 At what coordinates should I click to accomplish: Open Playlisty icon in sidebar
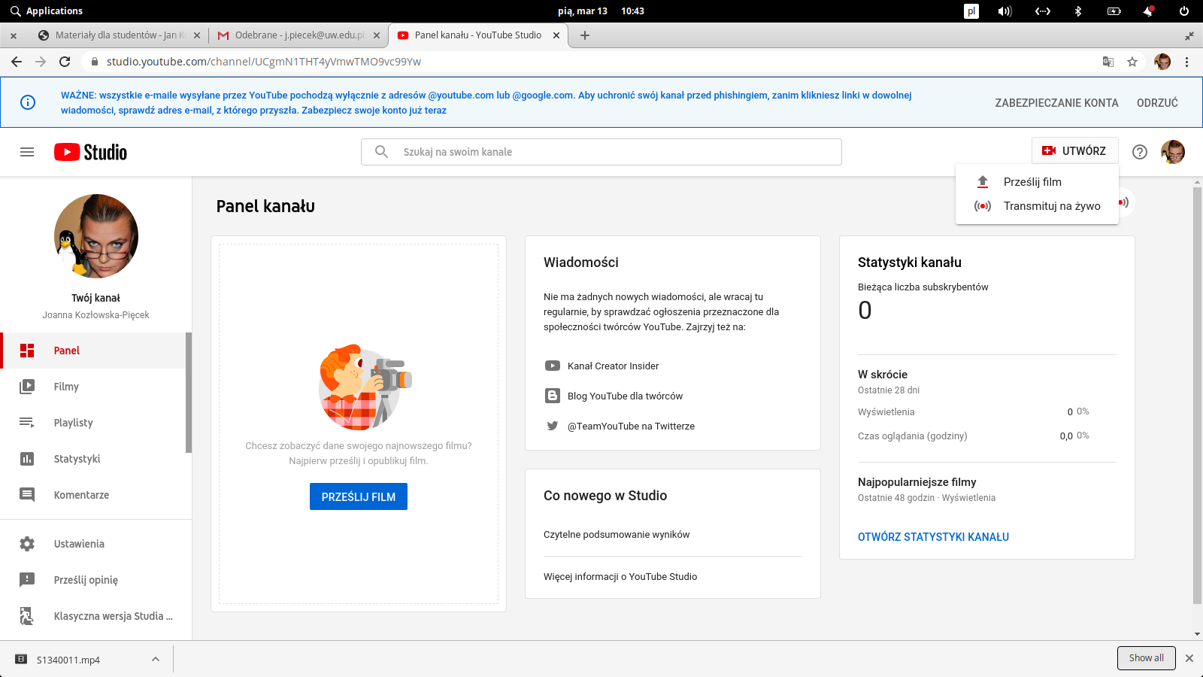click(27, 423)
